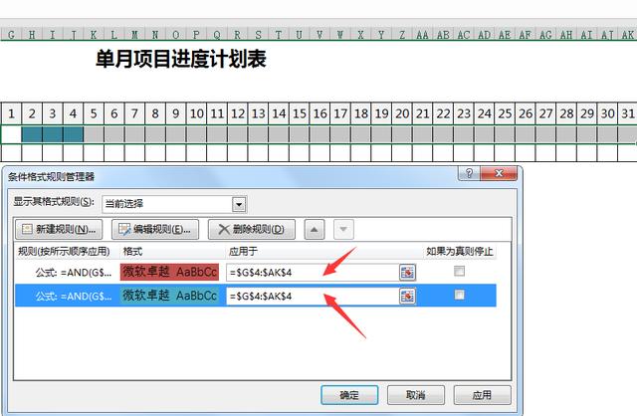Click the teal filled cell under day 2
The height and width of the screenshot is (416, 637).
coord(32,134)
